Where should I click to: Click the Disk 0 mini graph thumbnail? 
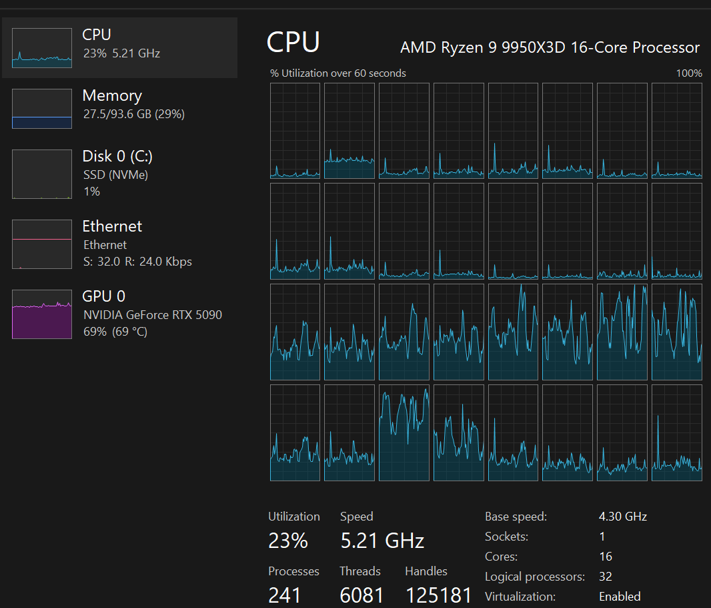[42, 174]
